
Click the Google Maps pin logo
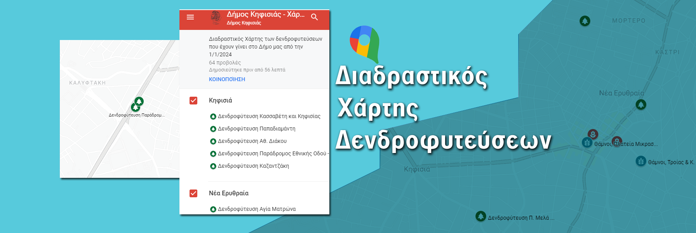coord(364,43)
